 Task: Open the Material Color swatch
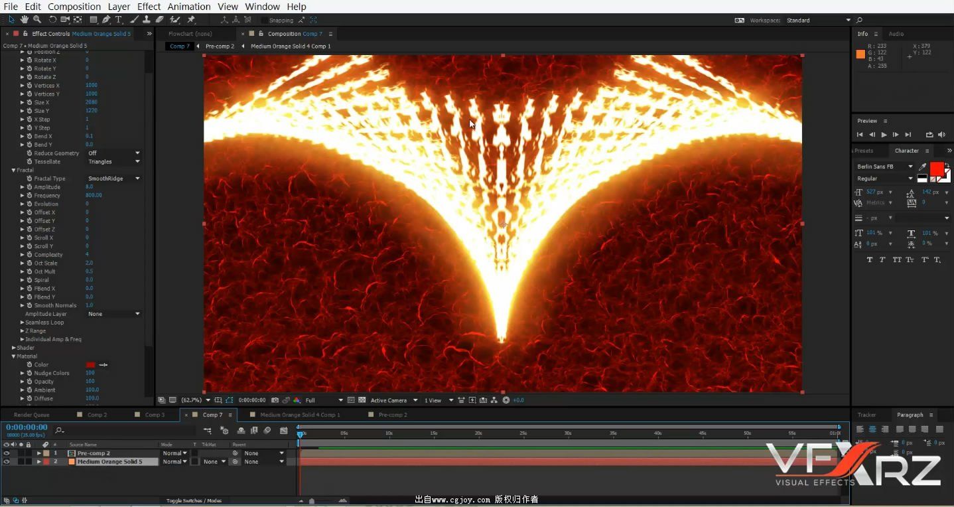(91, 365)
